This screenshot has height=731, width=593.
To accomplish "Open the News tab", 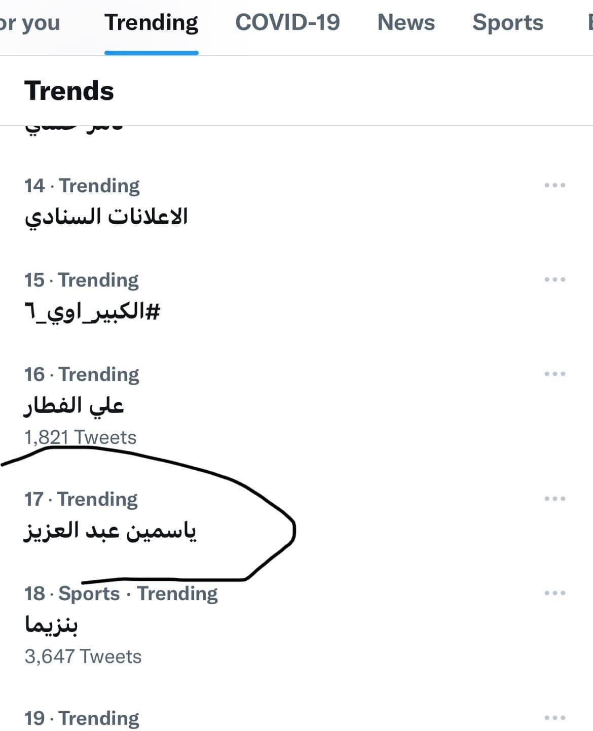I will (x=406, y=23).
